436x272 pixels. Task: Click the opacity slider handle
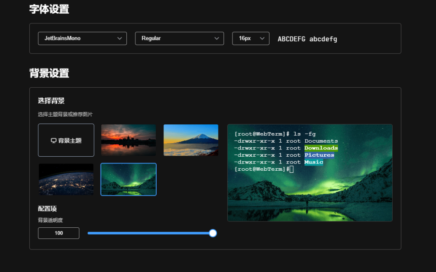point(213,233)
